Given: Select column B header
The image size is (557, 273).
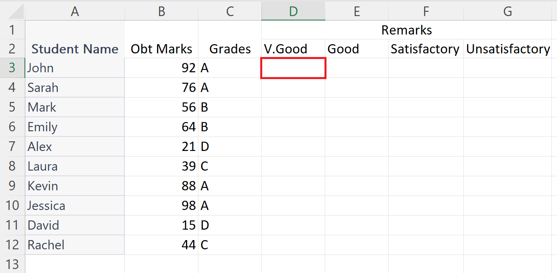Looking at the screenshot, I should (161, 11).
